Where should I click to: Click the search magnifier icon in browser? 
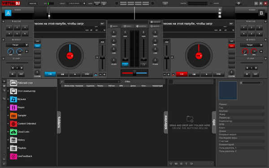62,82
